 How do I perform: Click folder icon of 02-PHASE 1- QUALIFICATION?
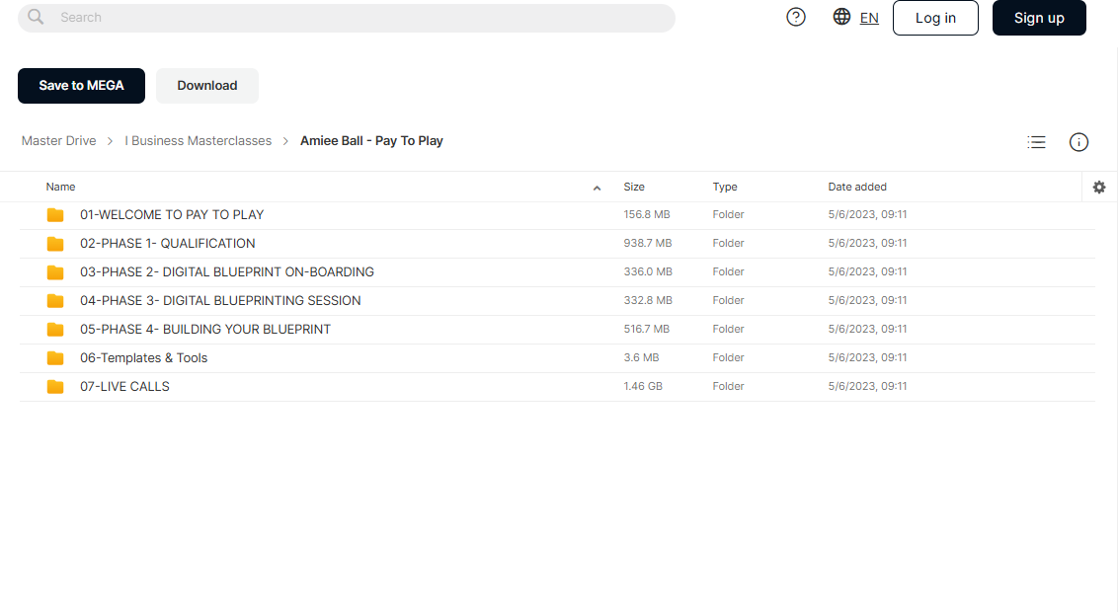point(55,244)
